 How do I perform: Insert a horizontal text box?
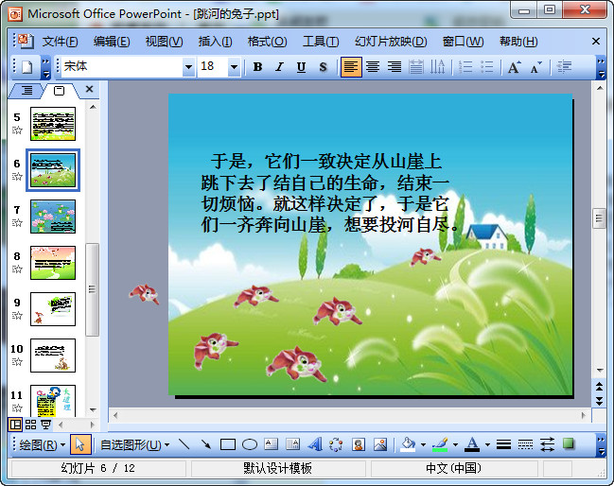[272, 444]
